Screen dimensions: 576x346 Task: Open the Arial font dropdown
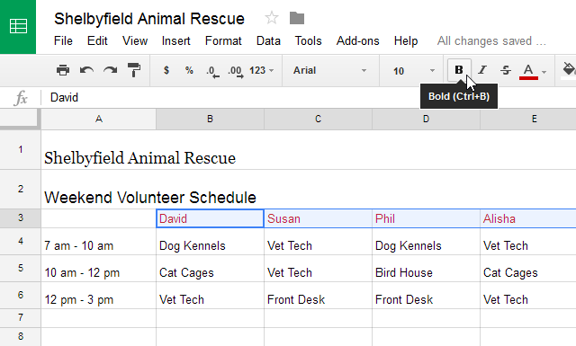coord(329,70)
